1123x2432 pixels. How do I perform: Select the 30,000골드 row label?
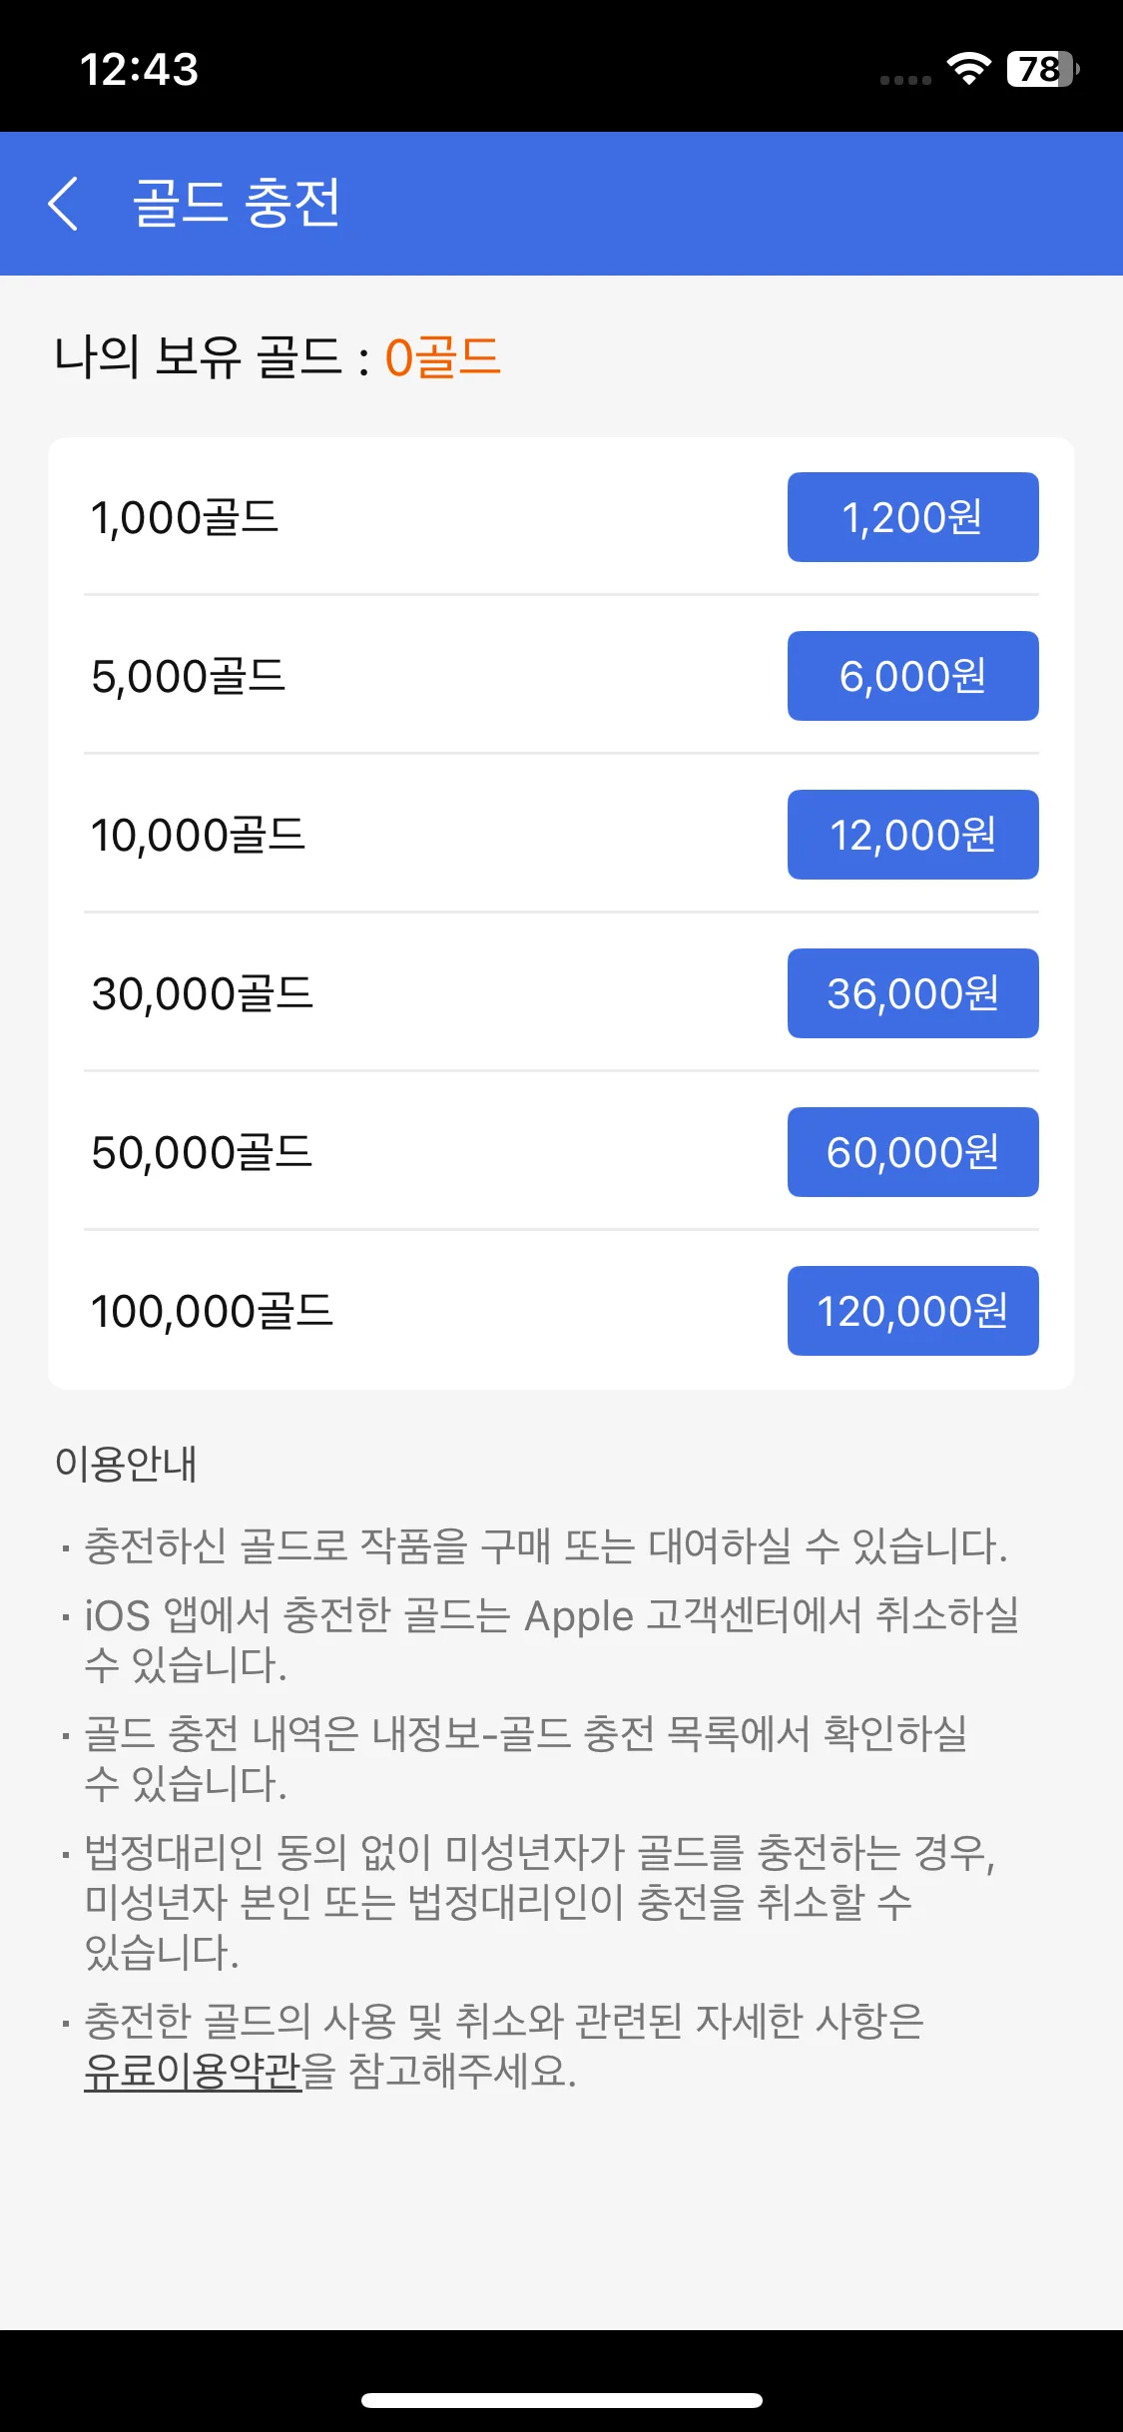203,993
